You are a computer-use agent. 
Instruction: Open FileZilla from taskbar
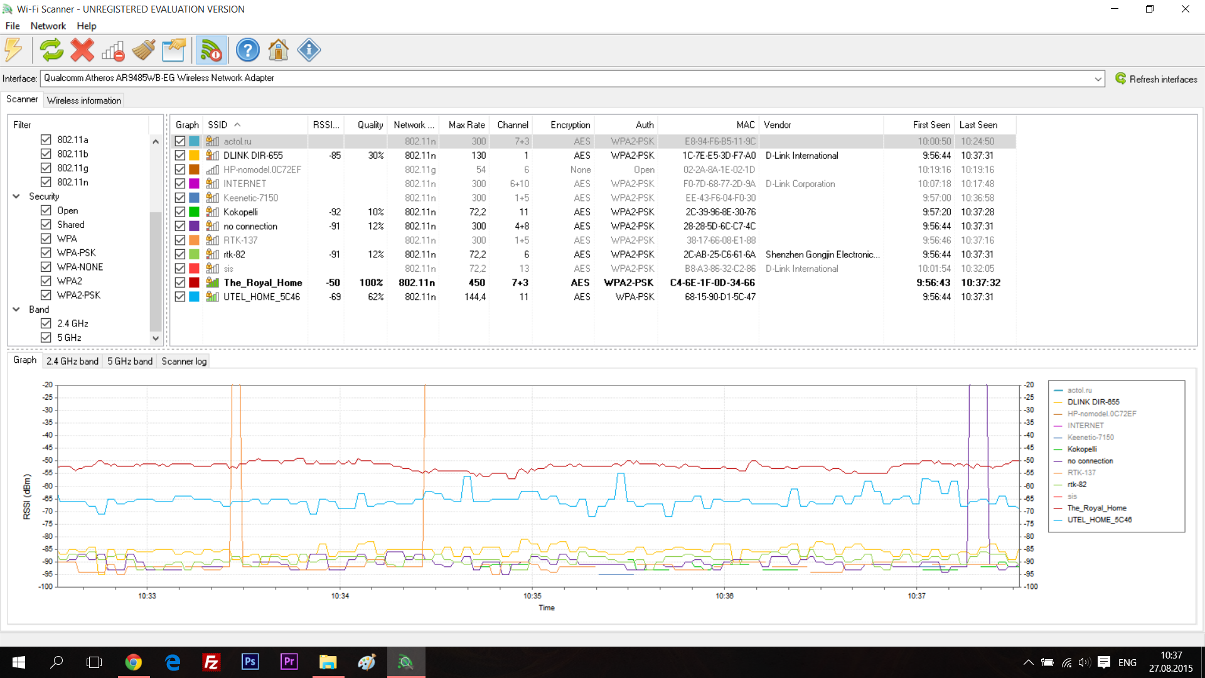tap(211, 662)
